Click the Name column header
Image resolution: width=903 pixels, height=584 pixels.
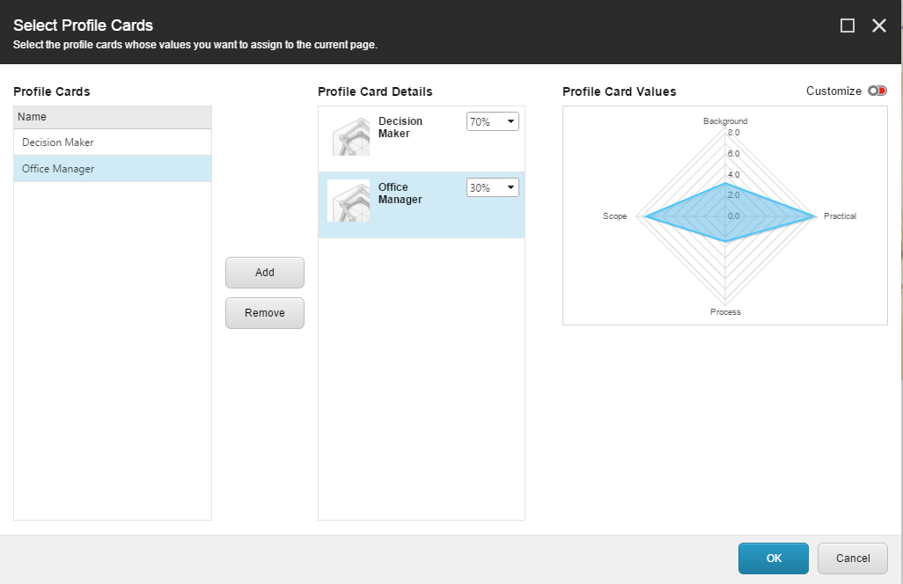[x=112, y=116]
